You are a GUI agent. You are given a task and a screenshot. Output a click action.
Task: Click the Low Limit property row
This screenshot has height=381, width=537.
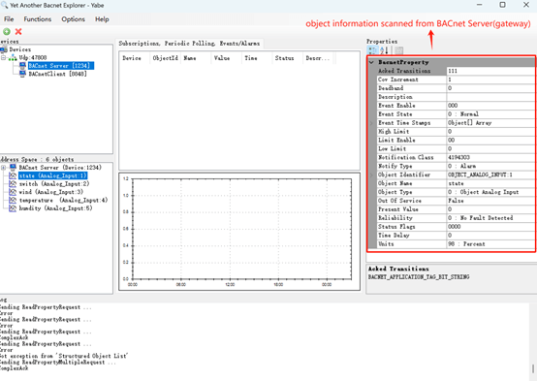(456, 148)
